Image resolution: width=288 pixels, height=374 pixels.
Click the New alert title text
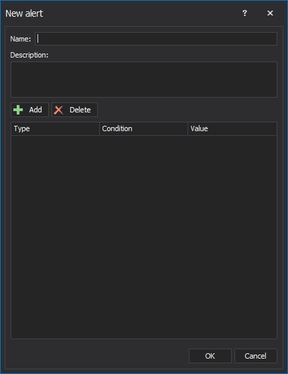tap(24, 13)
